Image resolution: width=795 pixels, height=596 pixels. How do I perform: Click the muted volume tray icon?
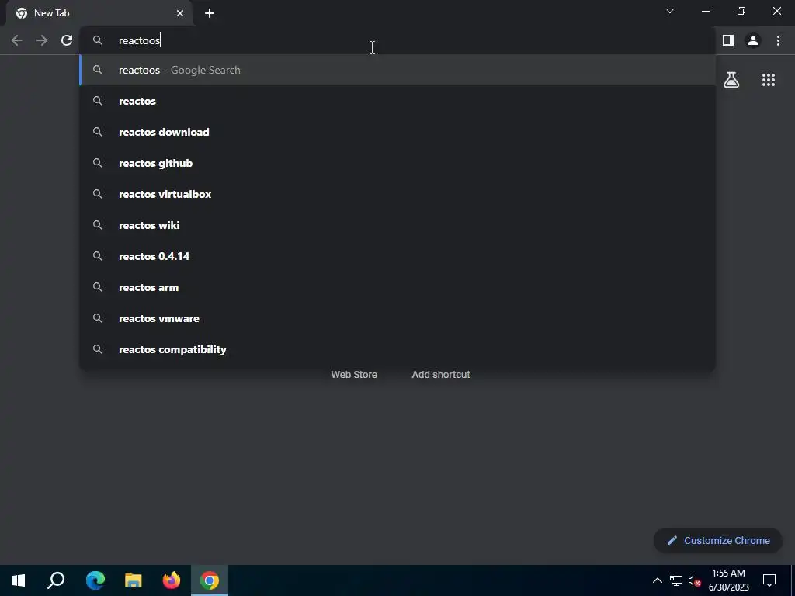pyautogui.click(x=694, y=580)
